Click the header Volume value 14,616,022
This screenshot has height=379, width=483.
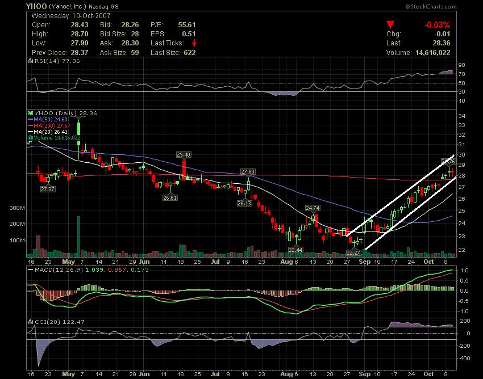433,52
